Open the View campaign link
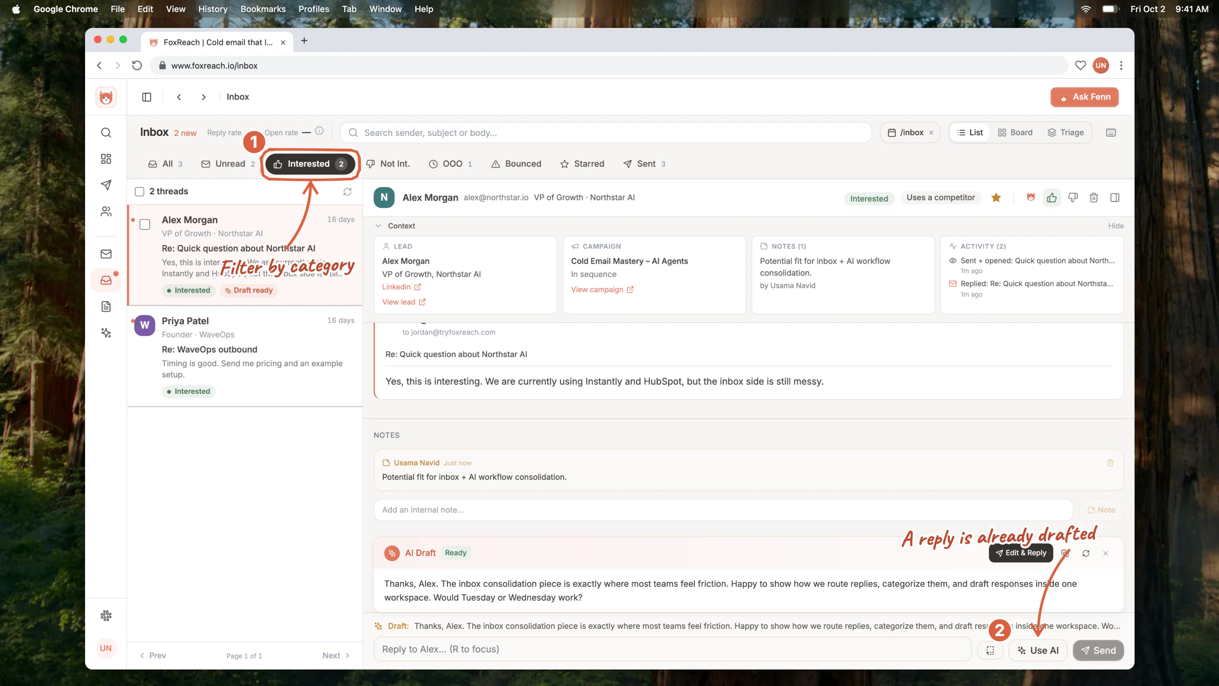The image size is (1219, 686). pyautogui.click(x=602, y=290)
